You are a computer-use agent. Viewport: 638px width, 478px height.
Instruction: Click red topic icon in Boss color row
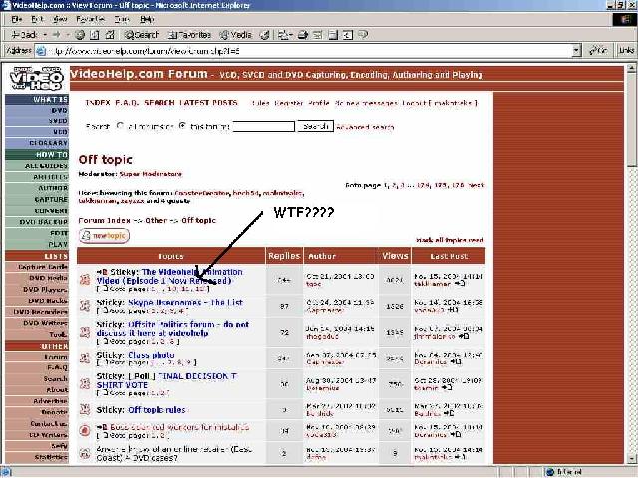point(85,430)
